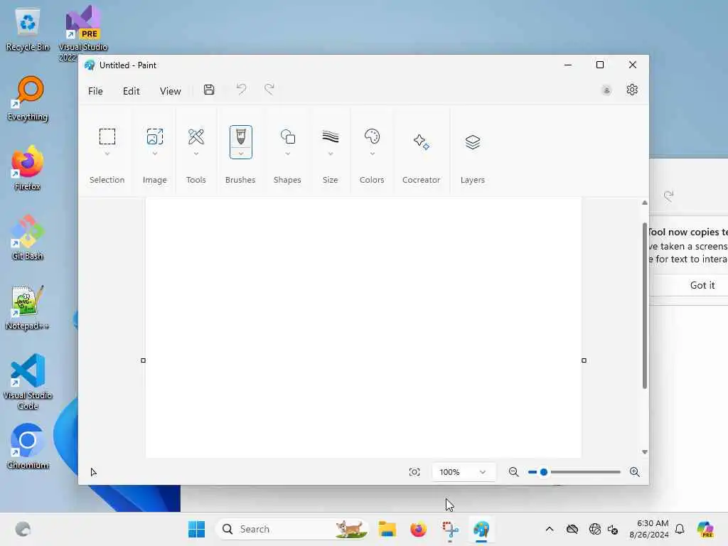The height and width of the screenshot is (546, 728).
Task: Click the zoom in magnifier icon
Action: 635,472
